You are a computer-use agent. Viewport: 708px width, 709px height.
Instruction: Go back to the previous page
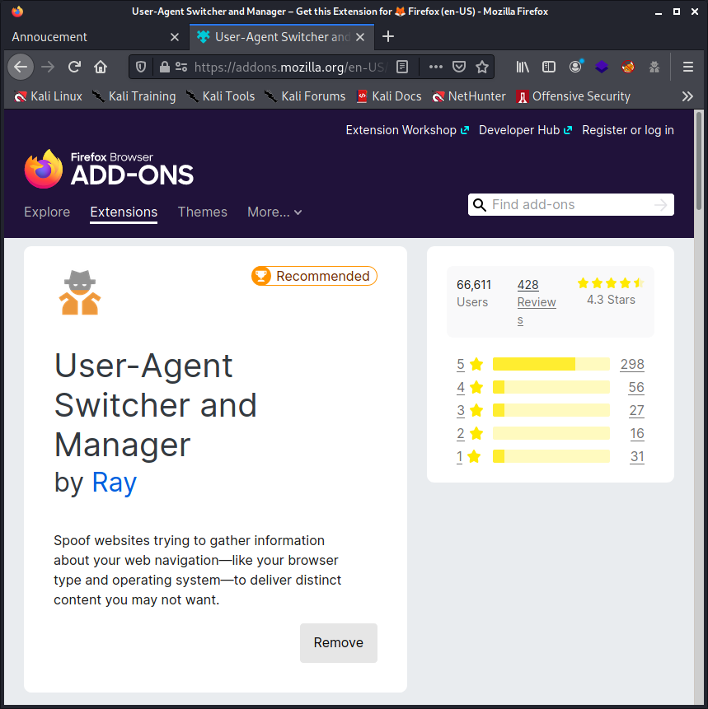(21, 68)
